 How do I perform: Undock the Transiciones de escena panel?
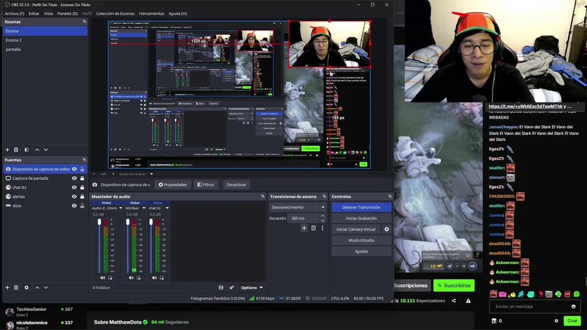pos(324,196)
